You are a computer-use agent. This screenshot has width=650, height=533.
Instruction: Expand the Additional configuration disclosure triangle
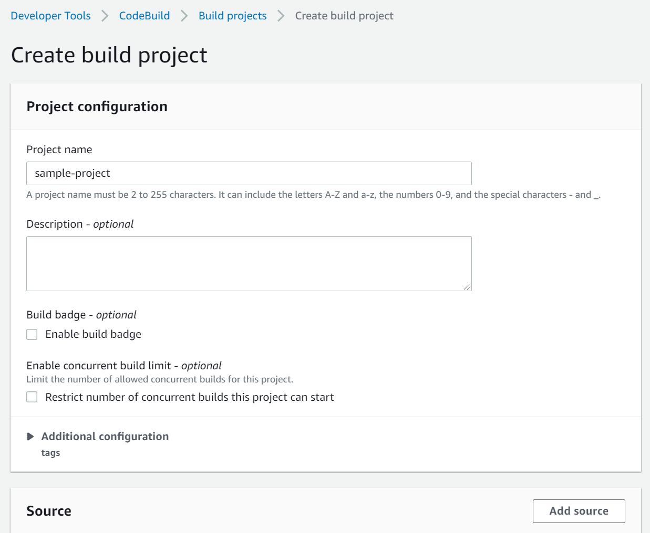coord(30,436)
